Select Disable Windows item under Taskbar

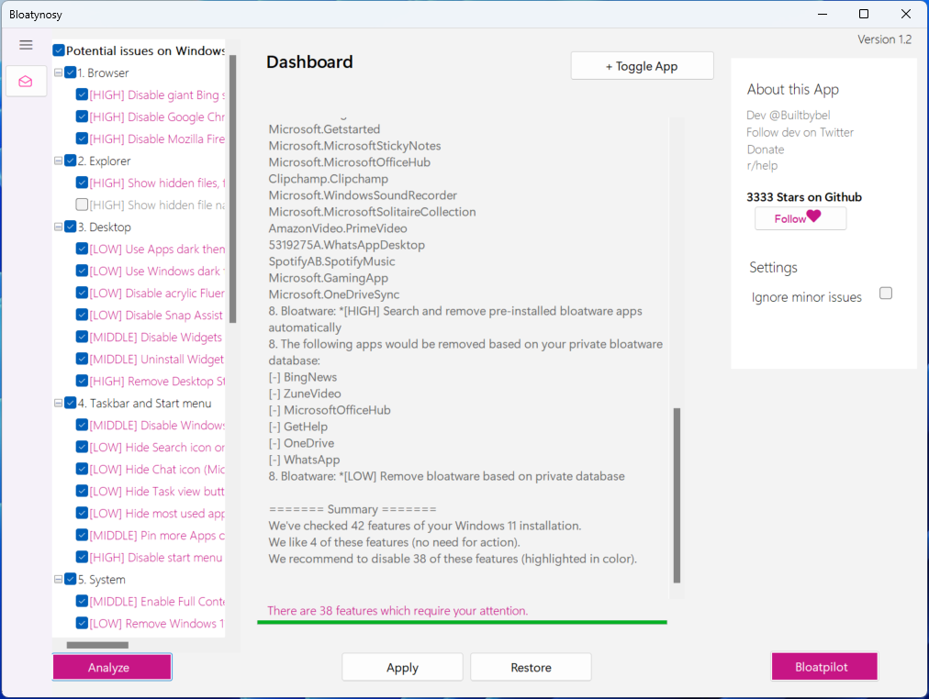[x=157, y=425]
